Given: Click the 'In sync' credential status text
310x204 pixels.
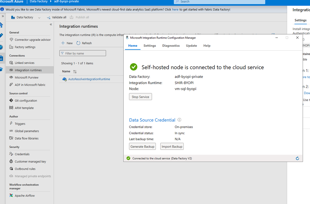Looking at the screenshot, I should [180, 133].
